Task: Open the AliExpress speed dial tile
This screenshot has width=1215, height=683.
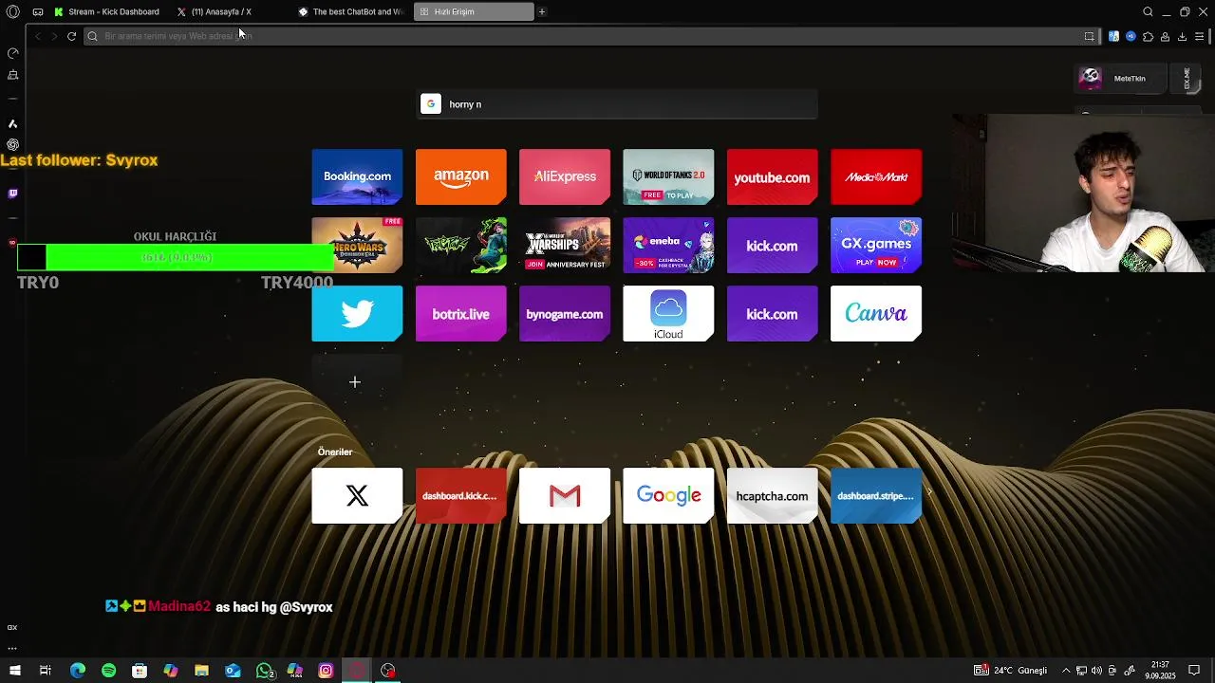Action: pos(565,176)
